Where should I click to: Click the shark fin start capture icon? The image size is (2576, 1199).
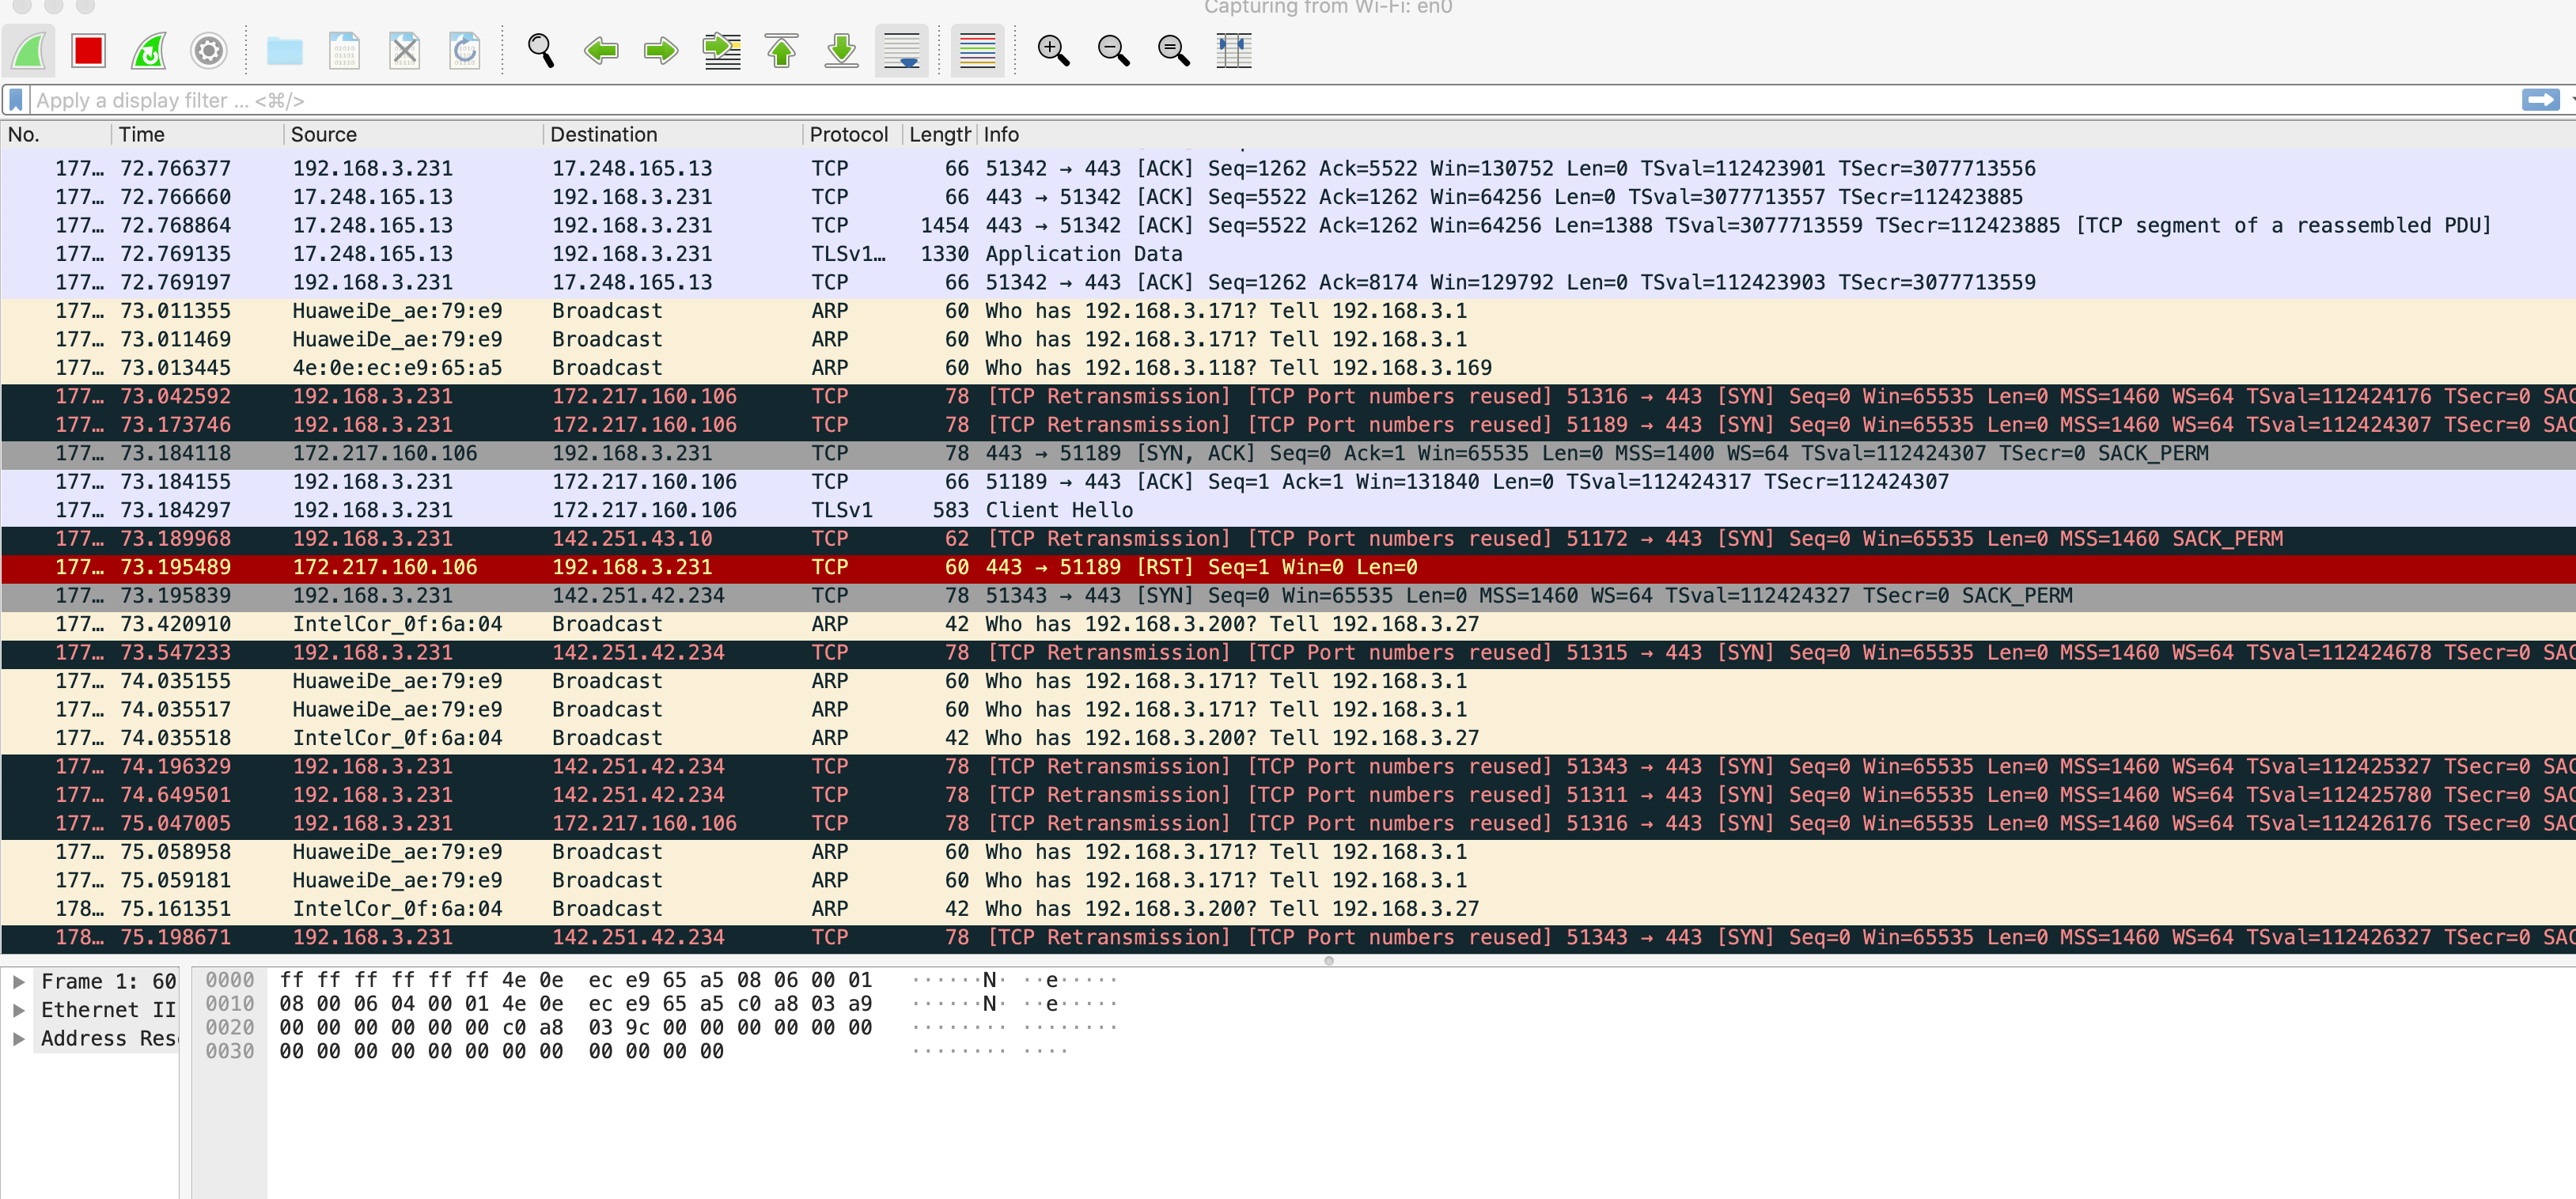point(29,50)
